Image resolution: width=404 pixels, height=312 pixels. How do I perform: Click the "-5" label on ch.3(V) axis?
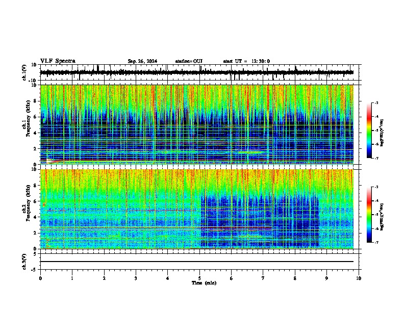(35, 270)
